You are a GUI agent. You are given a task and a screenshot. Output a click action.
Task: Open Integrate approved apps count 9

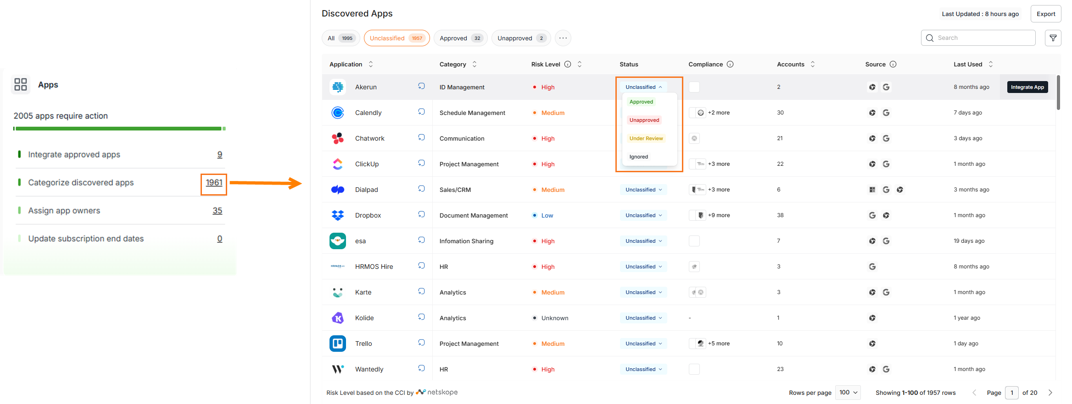coord(220,154)
